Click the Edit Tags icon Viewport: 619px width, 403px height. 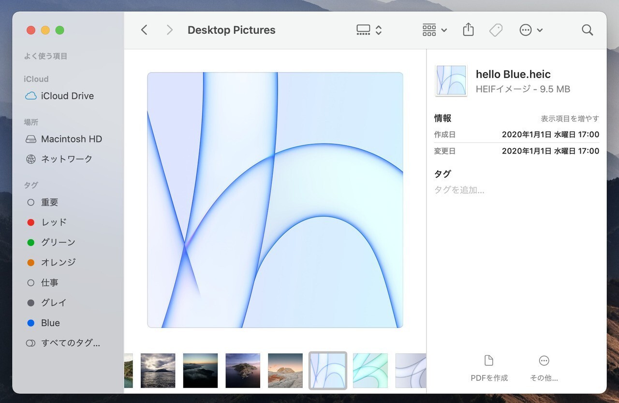coord(496,30)
